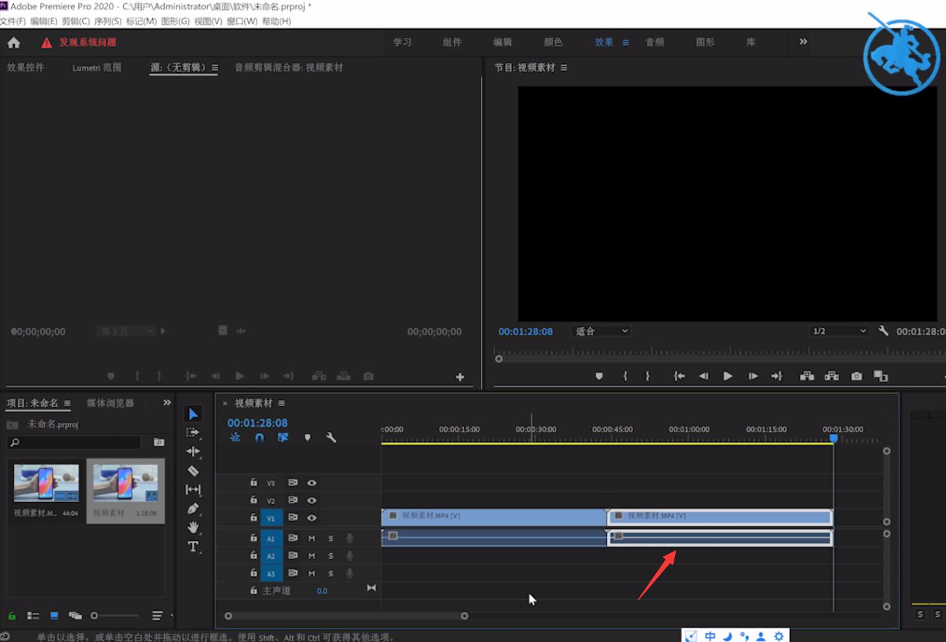Click the Home icon
The width and height of the screenshot is (946, 642).
(x=14, y=43)
